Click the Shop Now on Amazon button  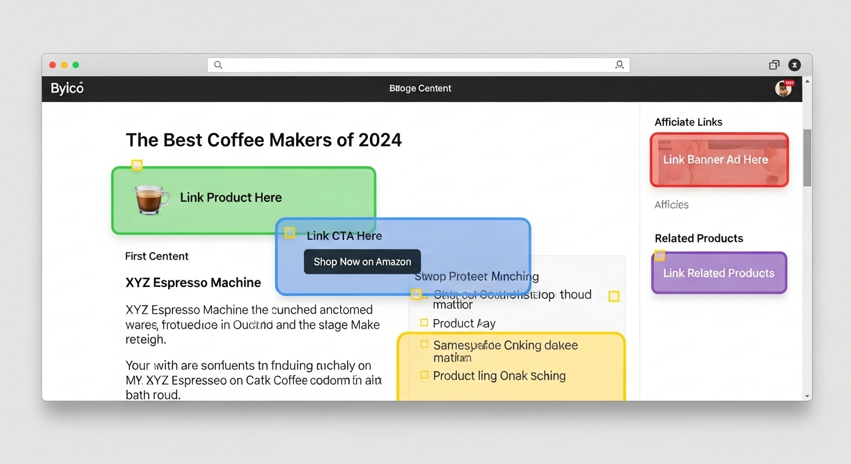tap(362, 262)
